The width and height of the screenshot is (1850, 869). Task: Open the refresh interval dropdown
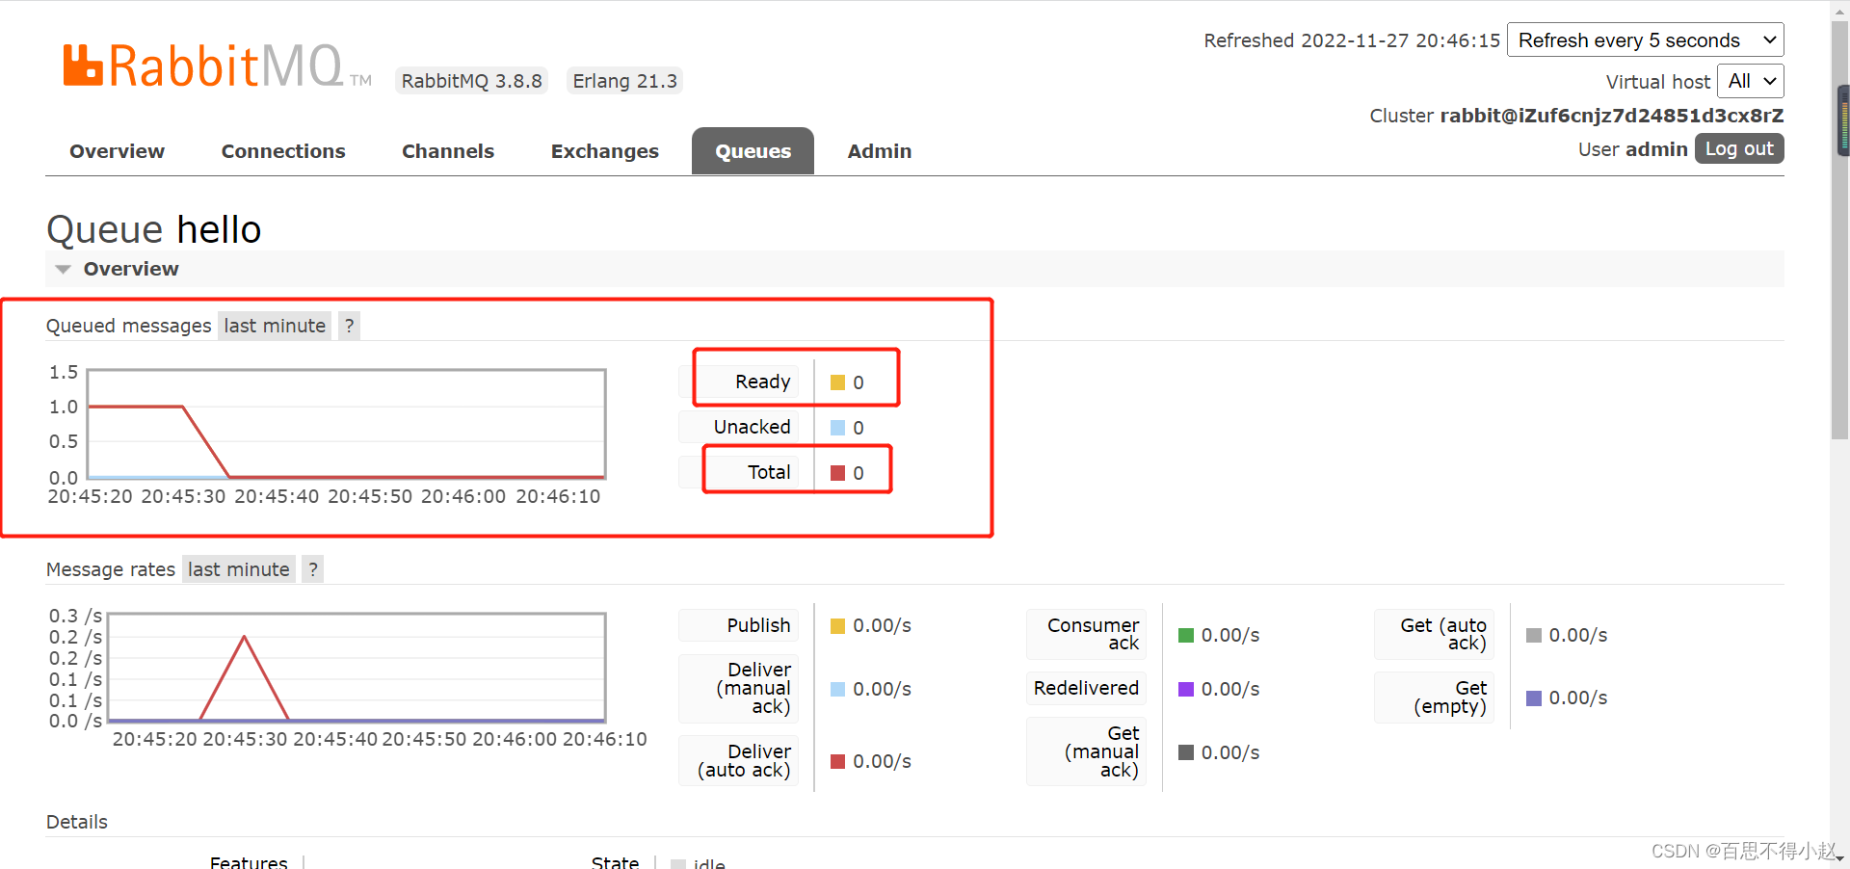pyautogui.click(x=1646, y=40)
